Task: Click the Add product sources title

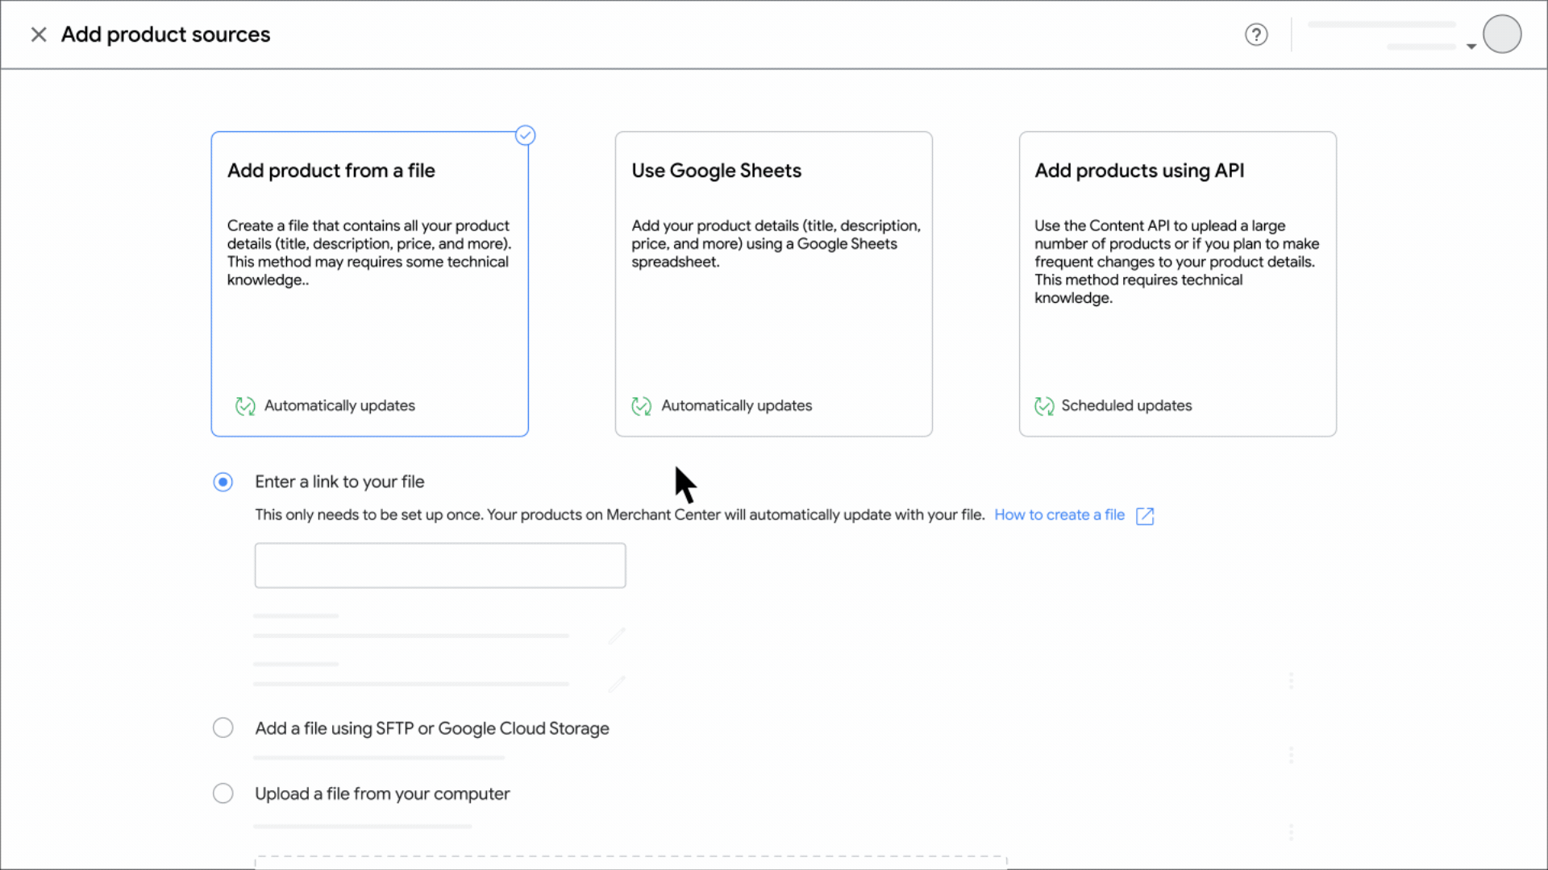Action: point(166,35)
